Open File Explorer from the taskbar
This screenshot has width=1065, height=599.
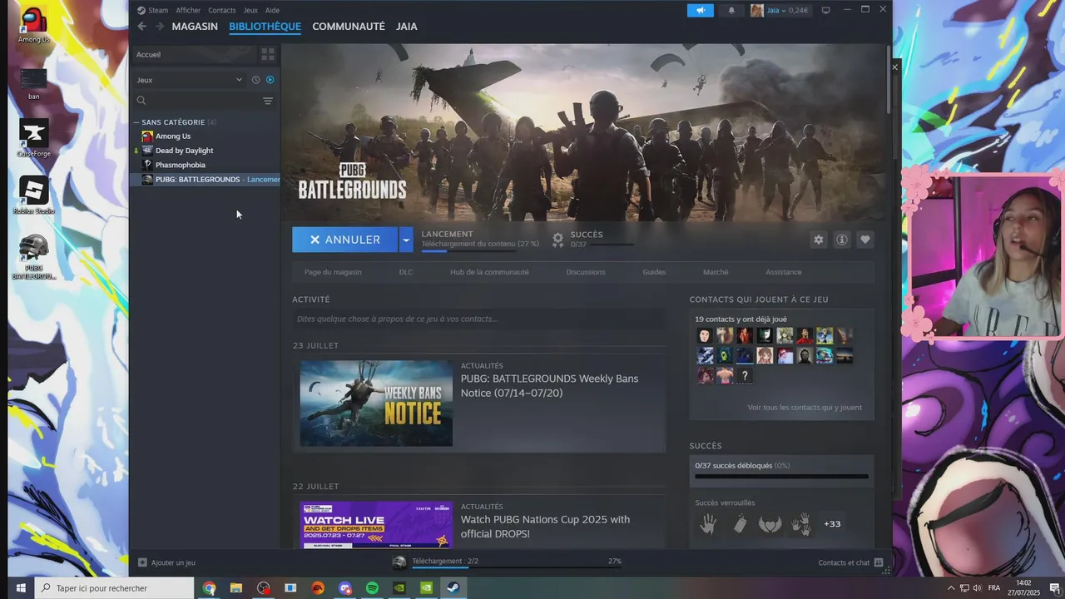[236, 588]
